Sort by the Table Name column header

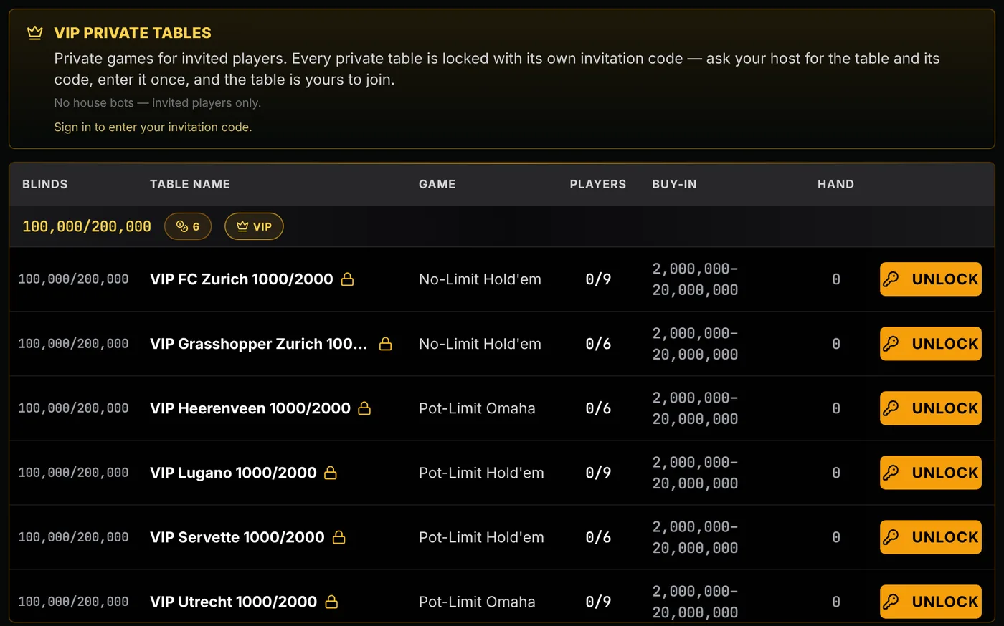(x=190, y=184)
